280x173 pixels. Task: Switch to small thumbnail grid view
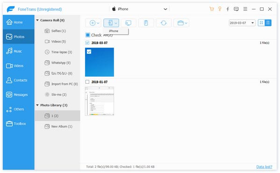click(x=261, y=22)
